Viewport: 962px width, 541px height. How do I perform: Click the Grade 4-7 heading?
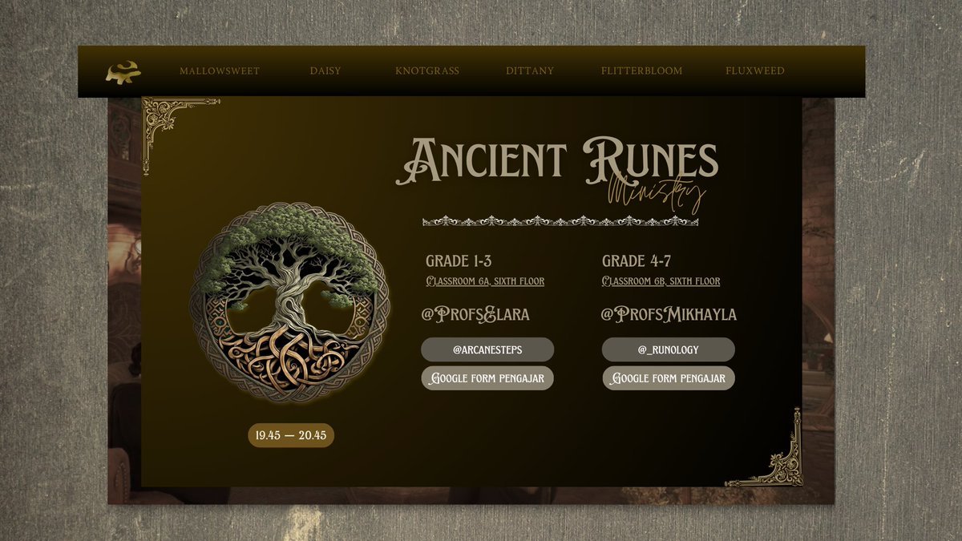click(x=636, y=261)
